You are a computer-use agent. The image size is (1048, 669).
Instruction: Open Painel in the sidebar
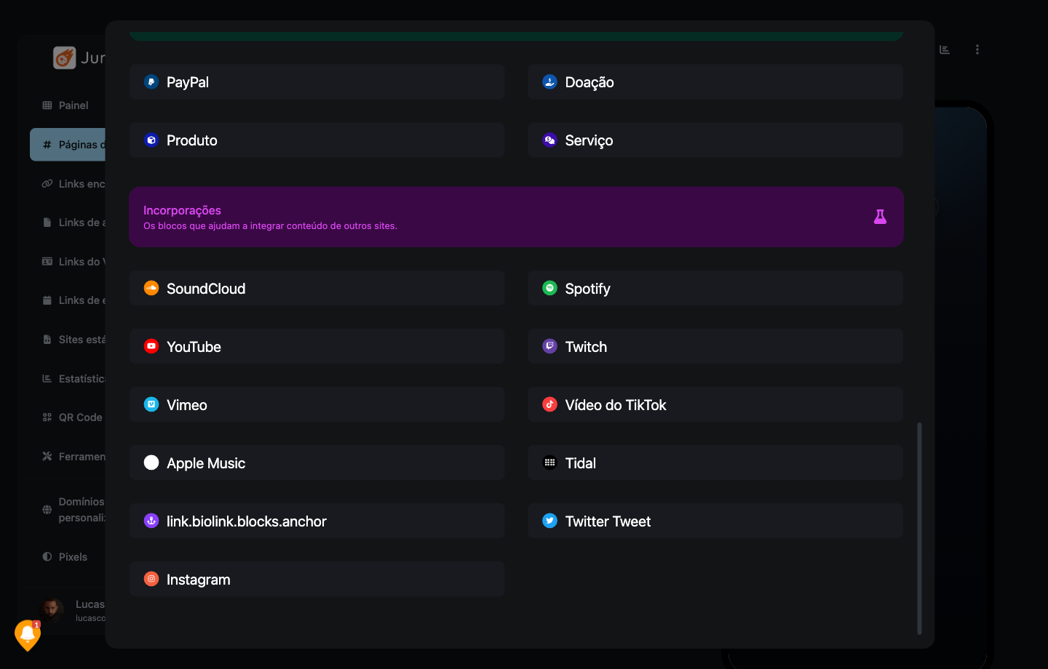click(x=68, y=105)
